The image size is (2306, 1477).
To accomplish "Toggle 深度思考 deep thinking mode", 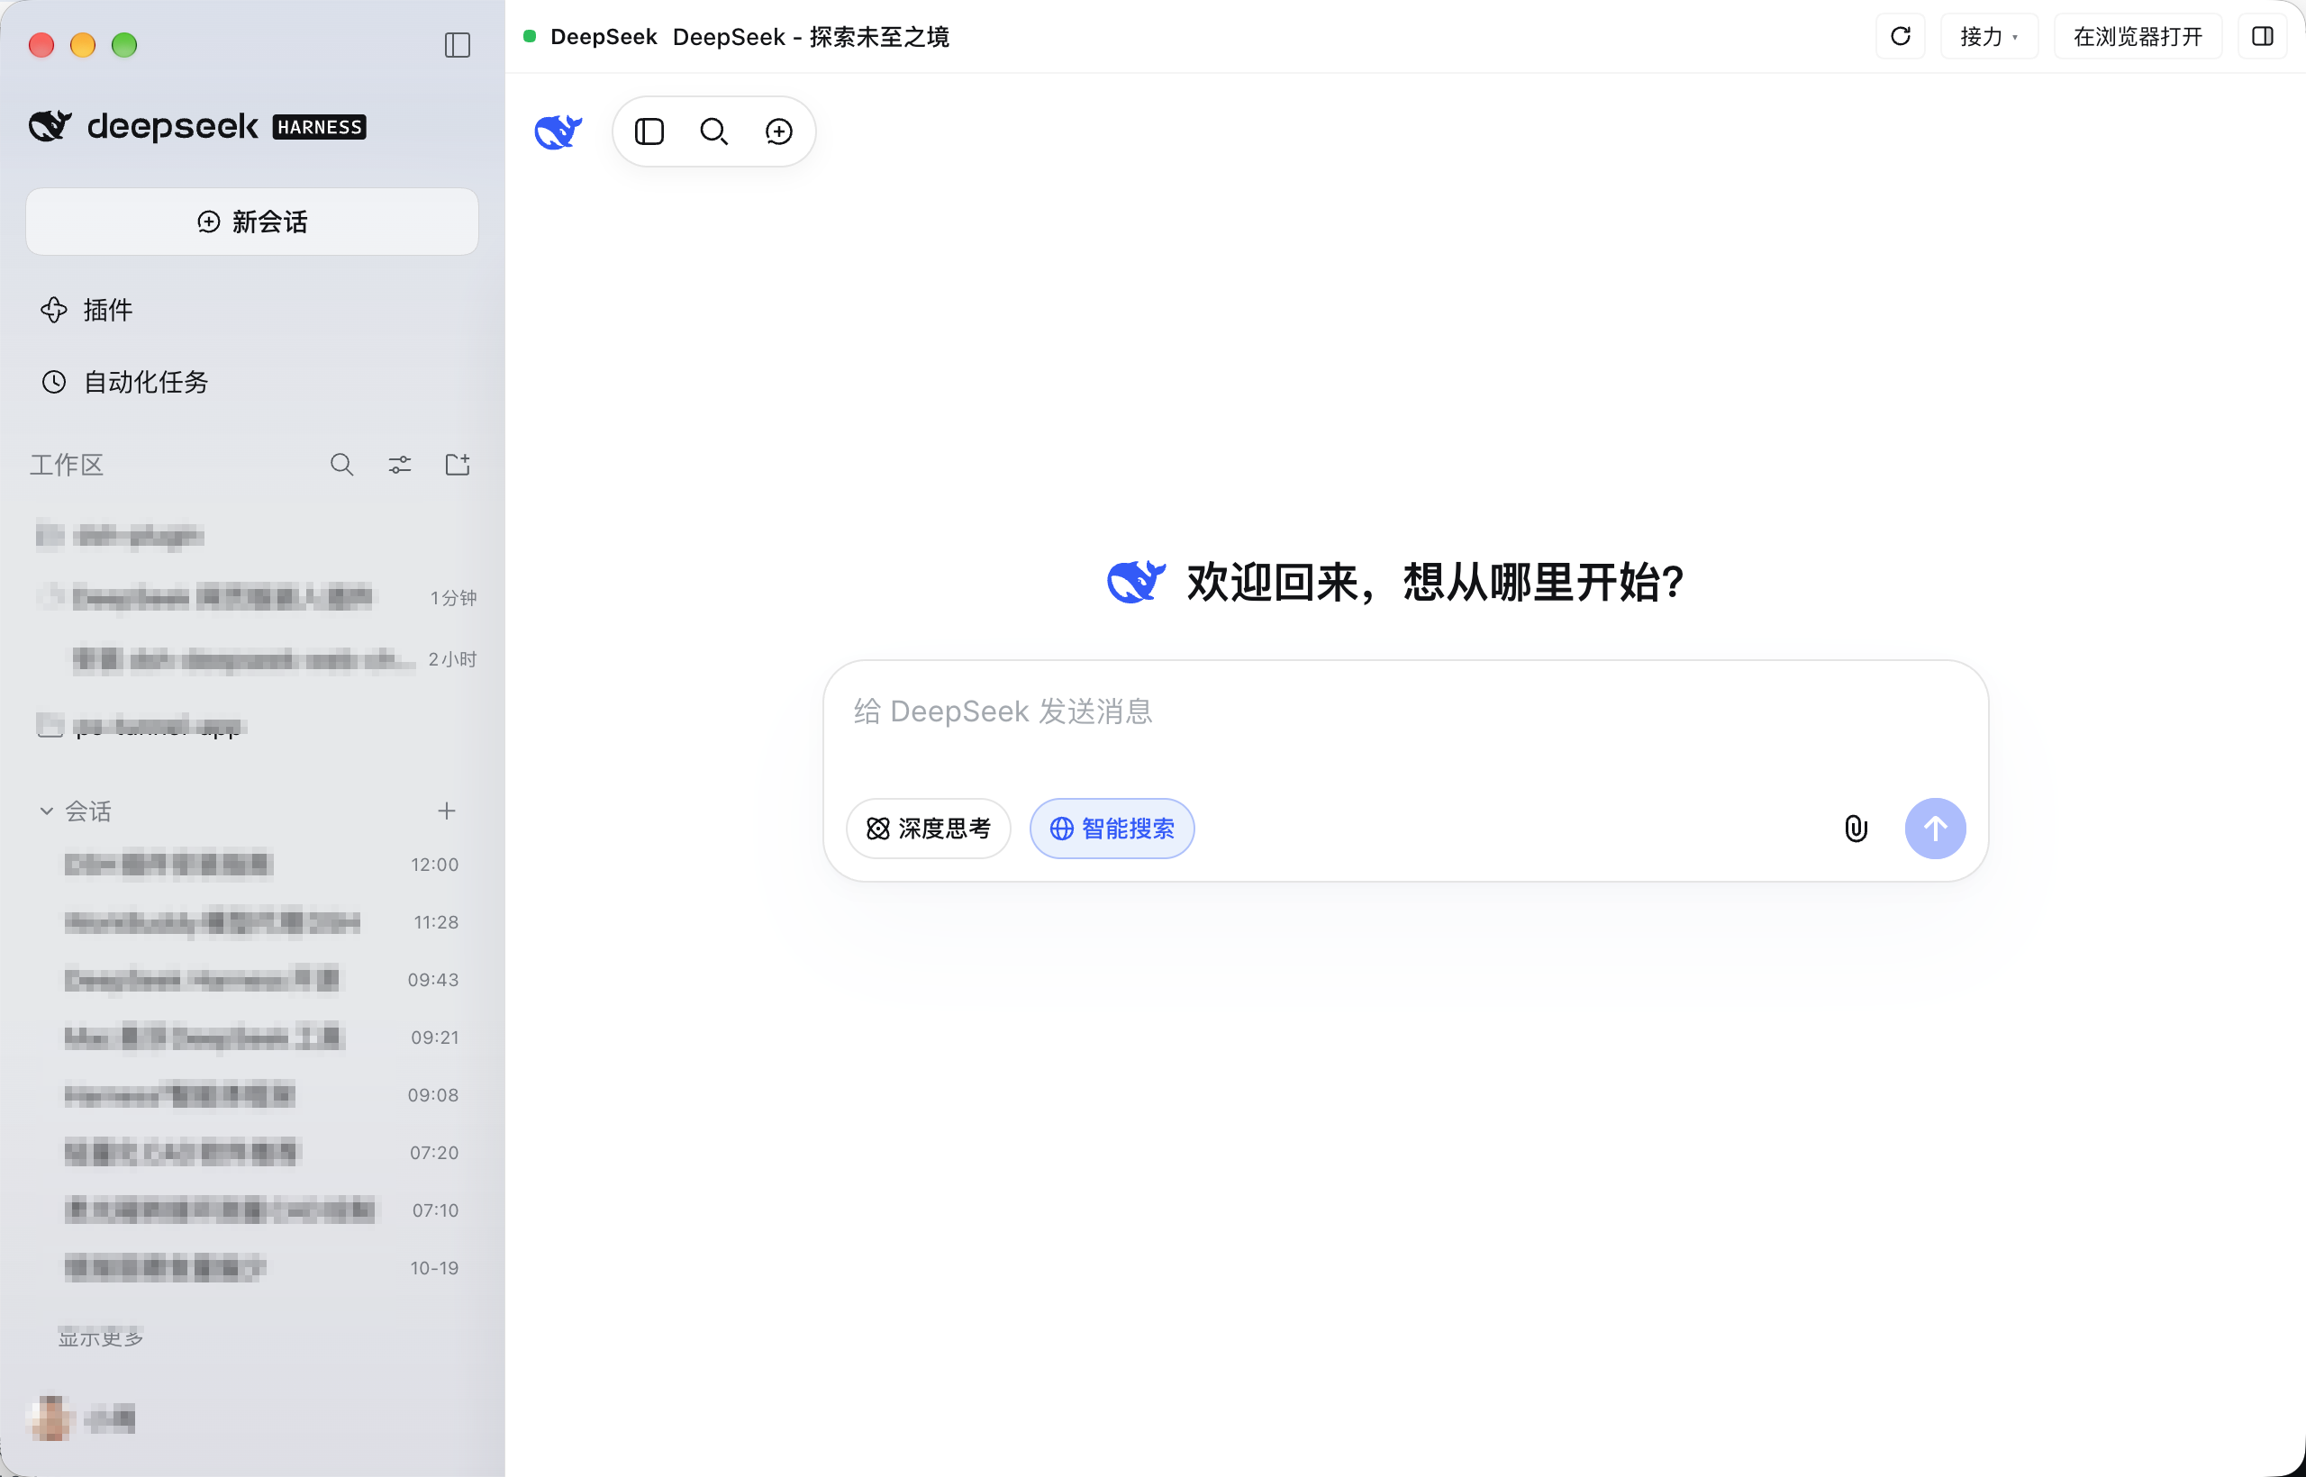I will click(x=928, y=829).
